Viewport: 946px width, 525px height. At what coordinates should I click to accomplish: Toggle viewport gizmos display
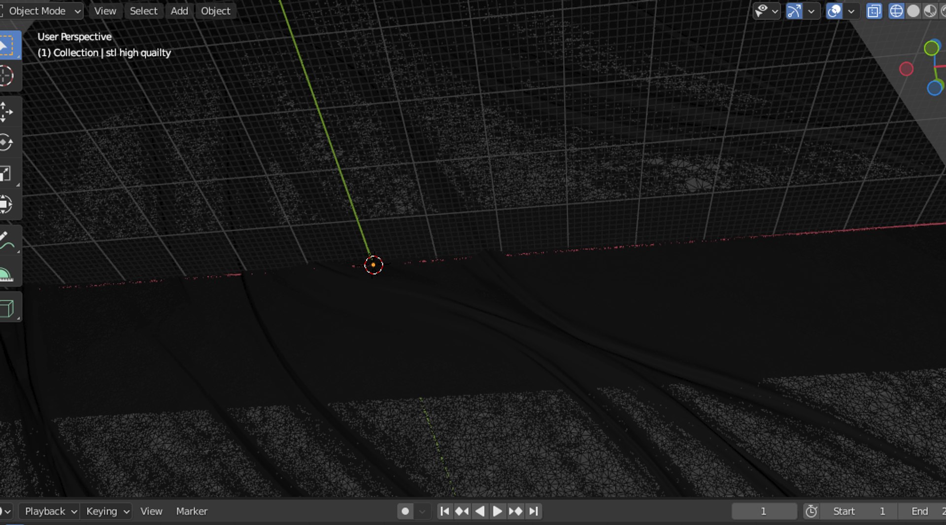coord(794,11)
